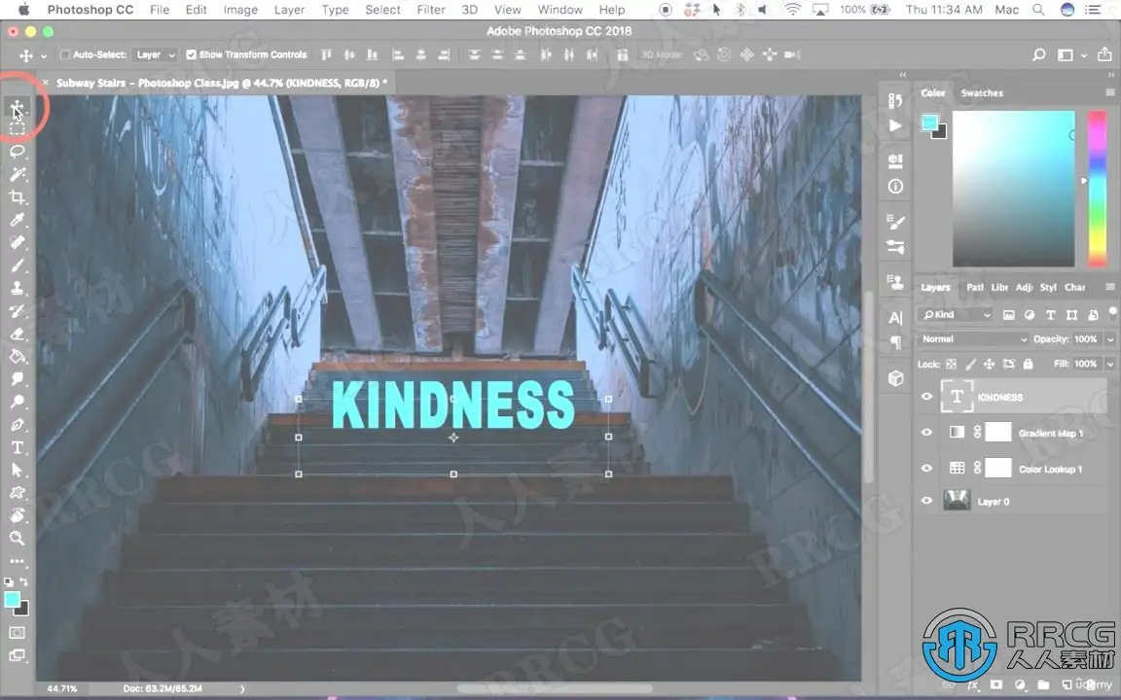Activate the Brush tool
The image size is (1121, 700).
[x=18, y=265]
